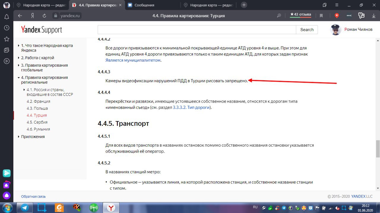The height and width of the screenshot is (213, 380).
Task: Follow the 'Является муниципалитетом' link
Action: (133, 60)
